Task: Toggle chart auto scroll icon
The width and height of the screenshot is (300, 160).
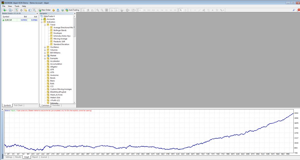Action: click(112, 10)
